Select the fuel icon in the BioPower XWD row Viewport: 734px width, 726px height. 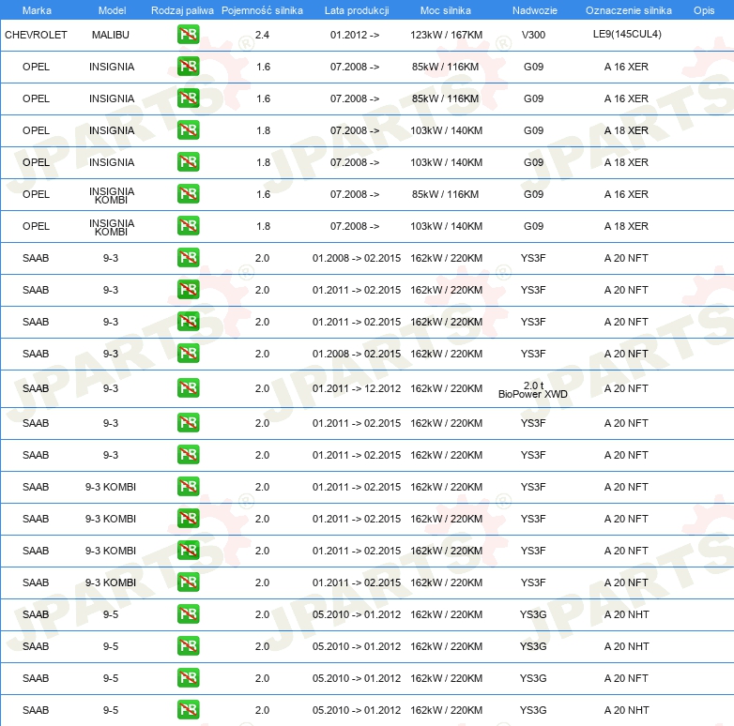189,388
